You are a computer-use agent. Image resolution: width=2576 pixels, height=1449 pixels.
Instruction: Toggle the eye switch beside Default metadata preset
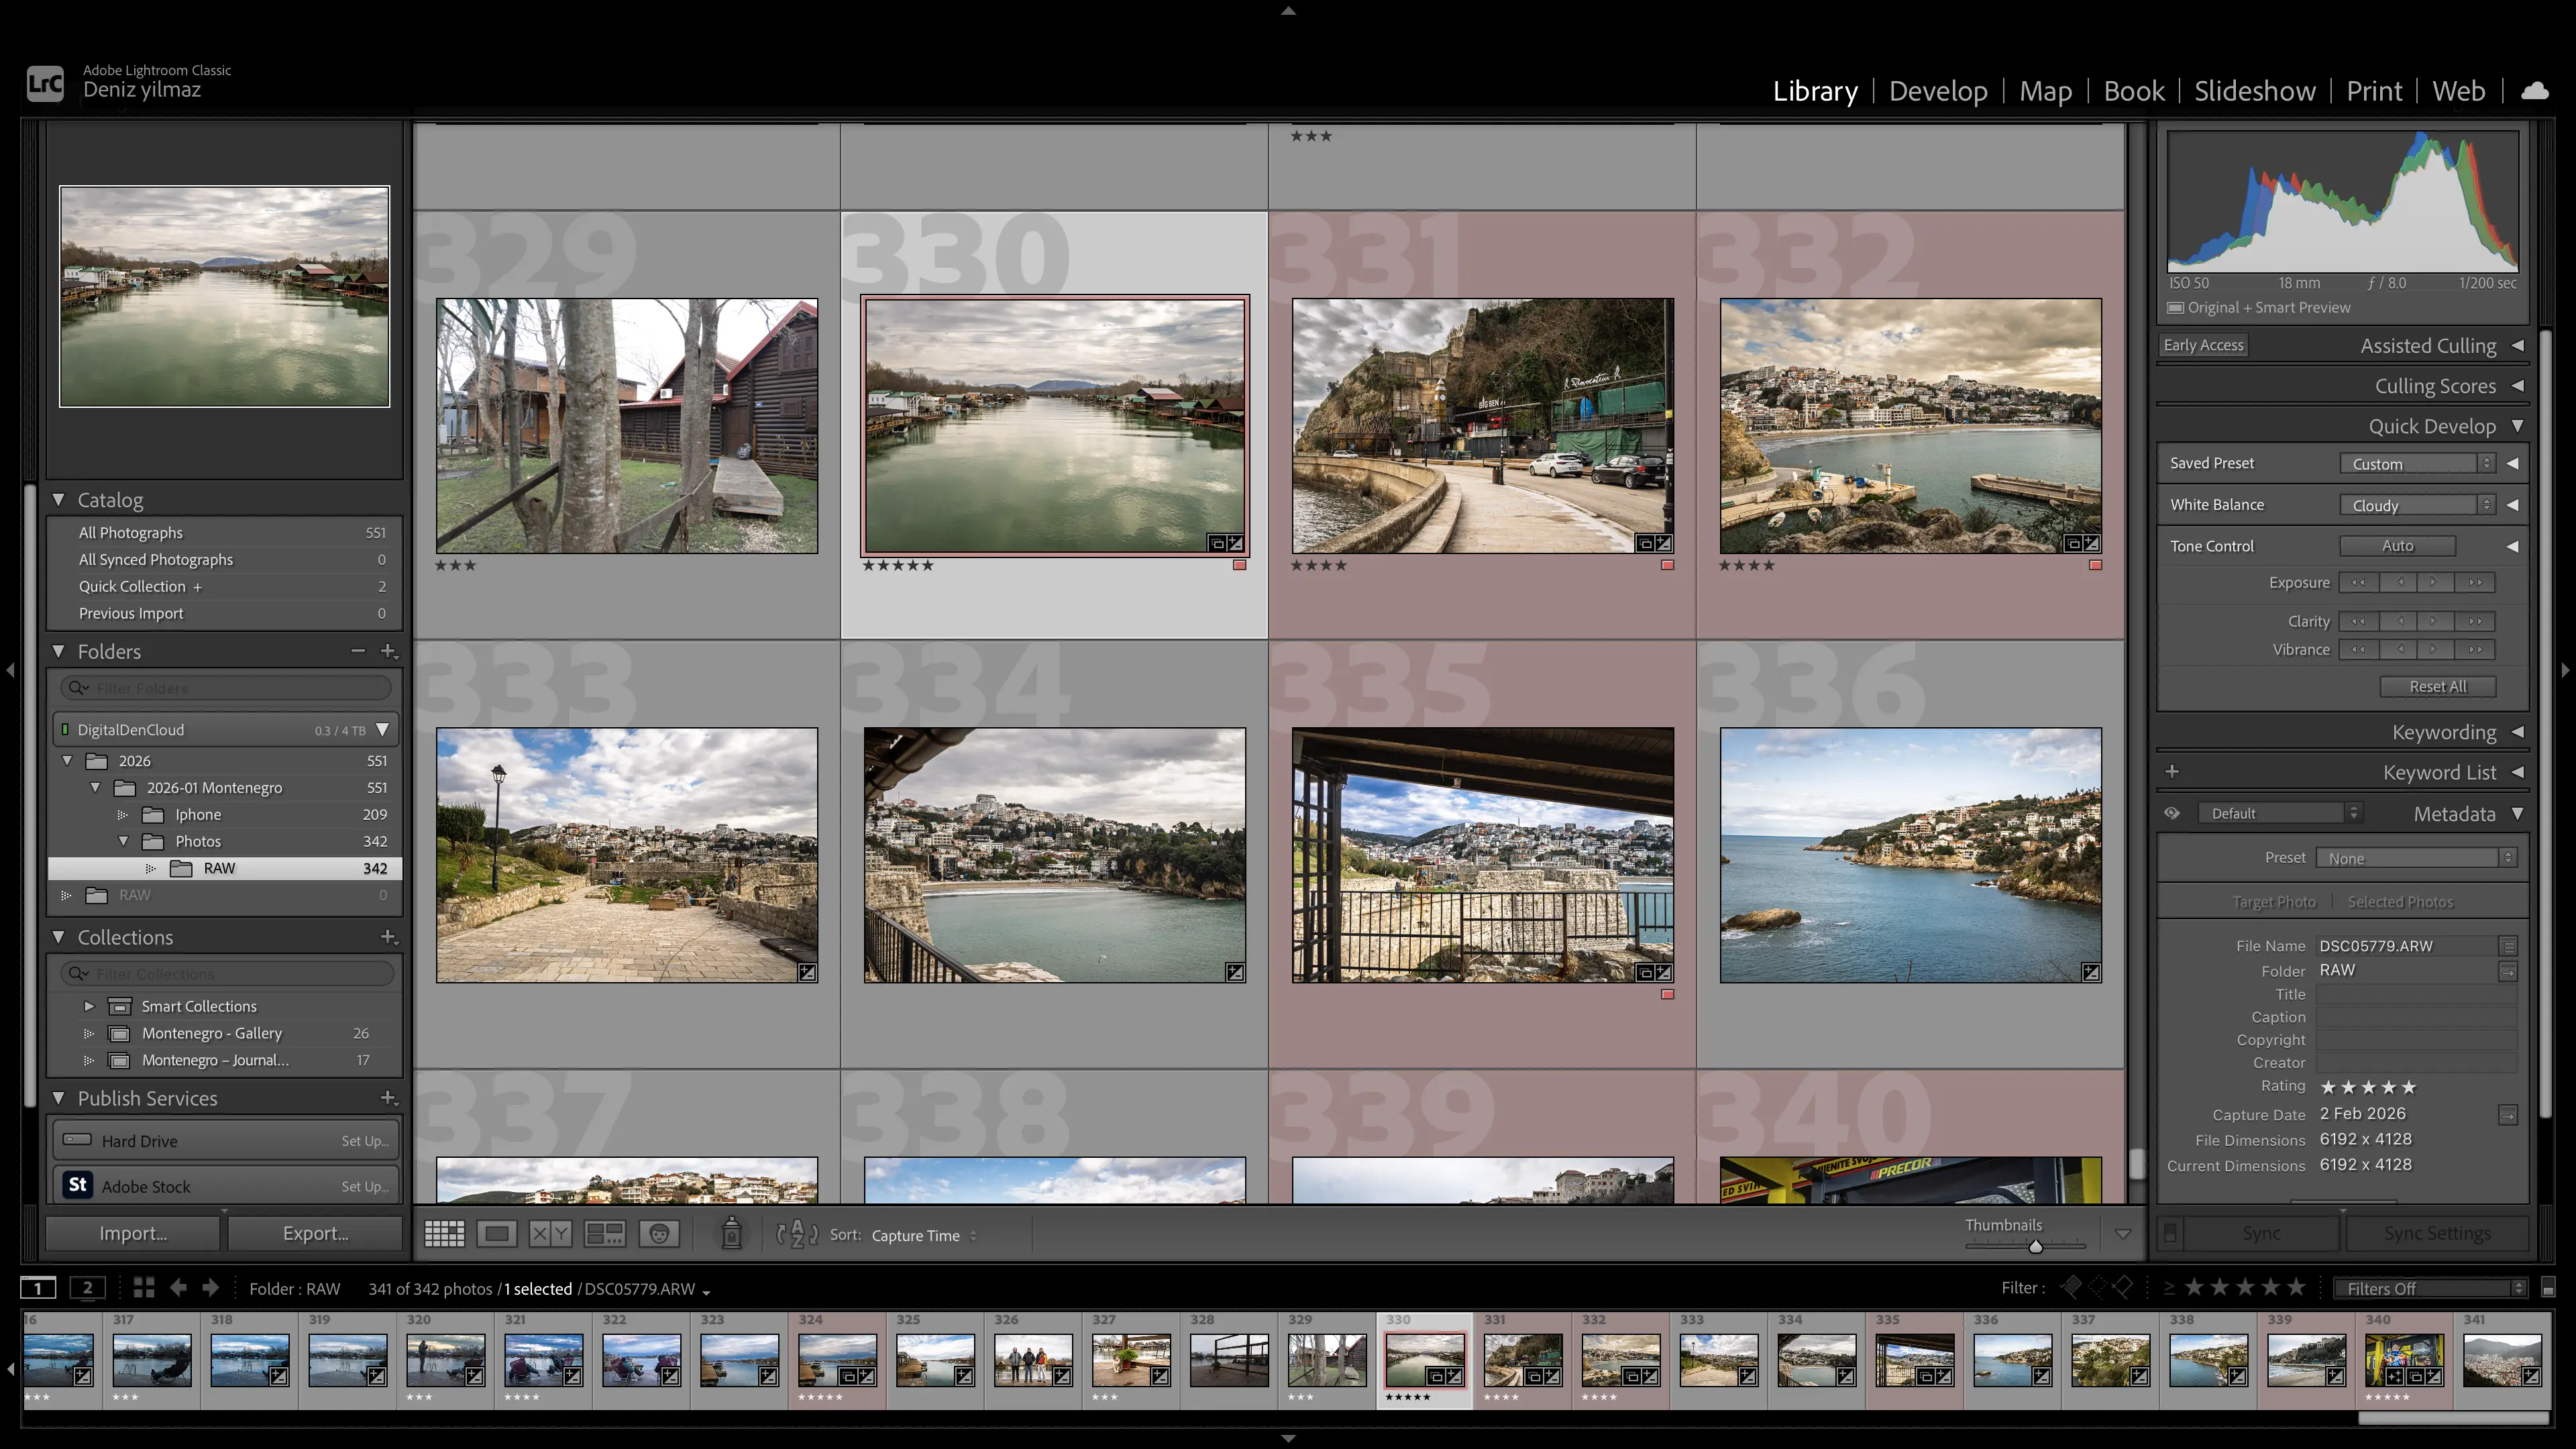click(x=2172, y=812)
